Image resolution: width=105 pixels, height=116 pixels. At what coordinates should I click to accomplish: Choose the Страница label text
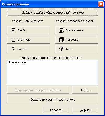click(24, 40)
